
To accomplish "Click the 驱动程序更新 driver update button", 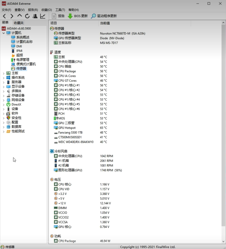I will pyautogui.click(x=104, y=16).
